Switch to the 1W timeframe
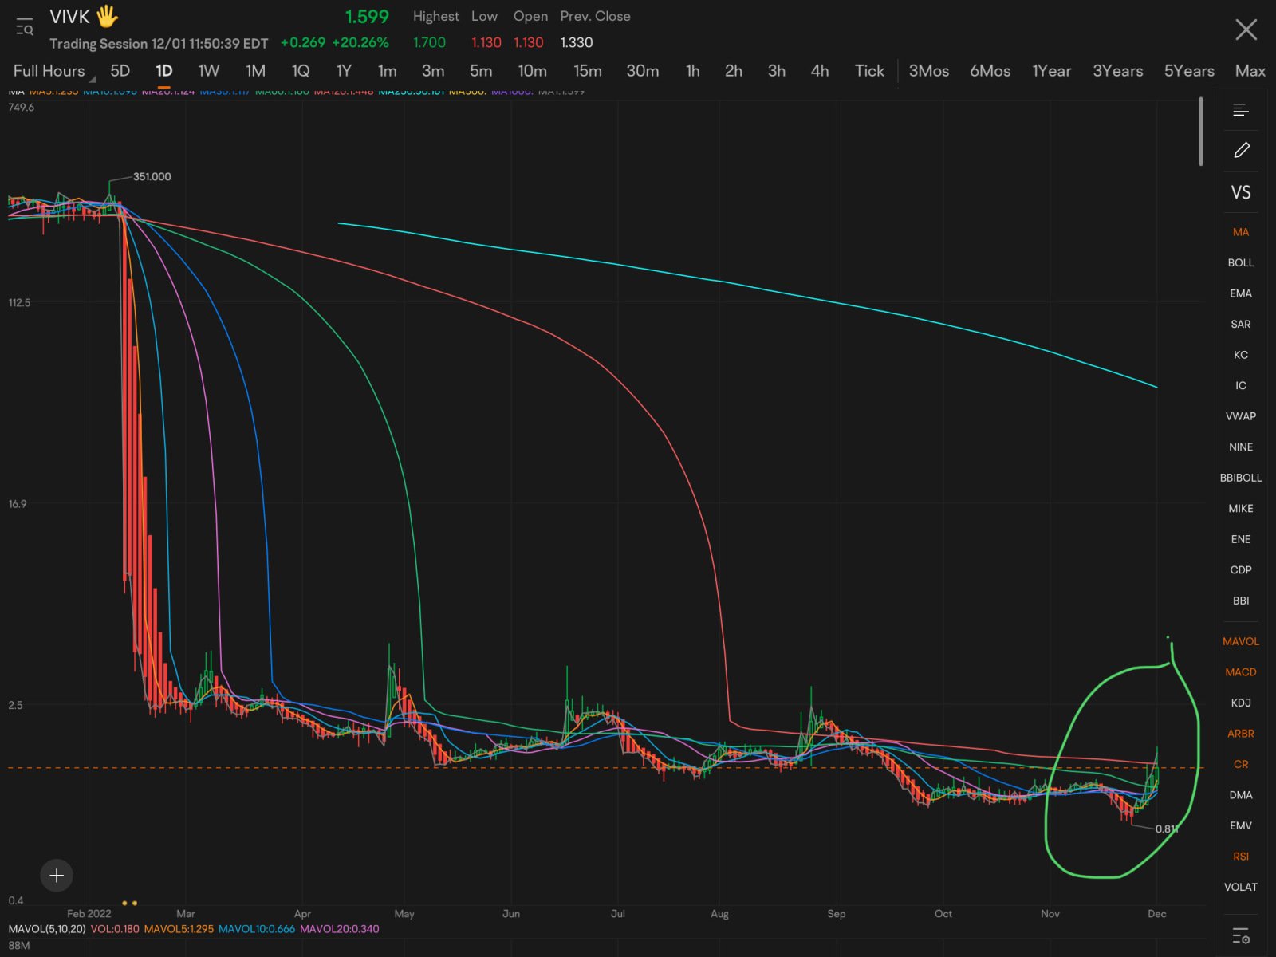The height and width of the screenshot is (957, 1276). tap(209, 71)
